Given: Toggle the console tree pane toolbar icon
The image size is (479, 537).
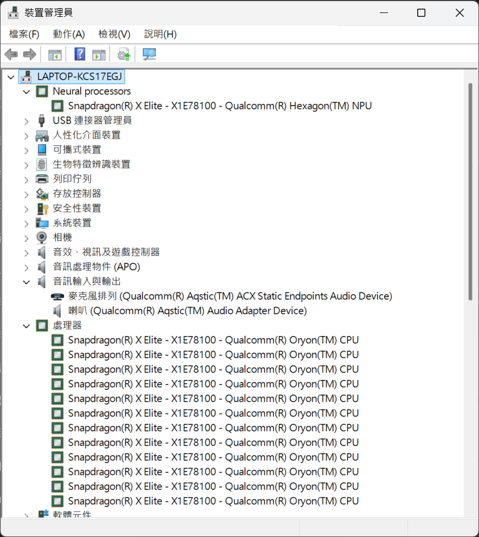Looking at the screenshot, I should pyautogui.click(x=55, y=54).
